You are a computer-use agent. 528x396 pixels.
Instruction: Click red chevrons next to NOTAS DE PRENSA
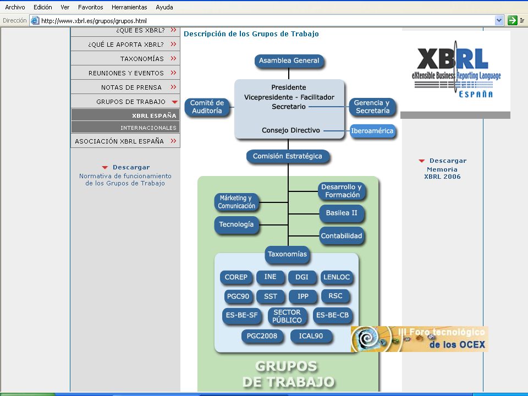click(173, 87)
